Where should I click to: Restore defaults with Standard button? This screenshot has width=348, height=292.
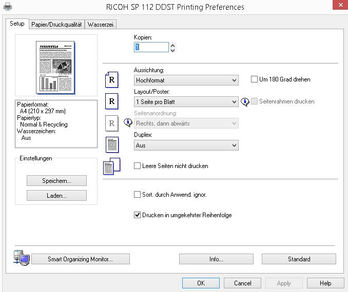click(x=299, y=259)
